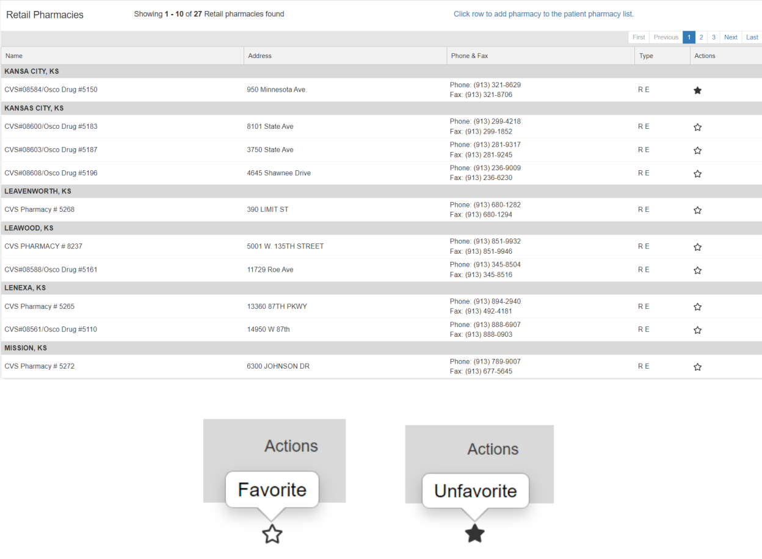Click phone number (913) 894-2940
This screenshot has width=762, height=559.
coord(497,301)
